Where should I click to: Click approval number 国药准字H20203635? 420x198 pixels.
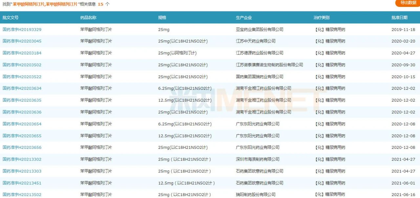tap(22, 100)
